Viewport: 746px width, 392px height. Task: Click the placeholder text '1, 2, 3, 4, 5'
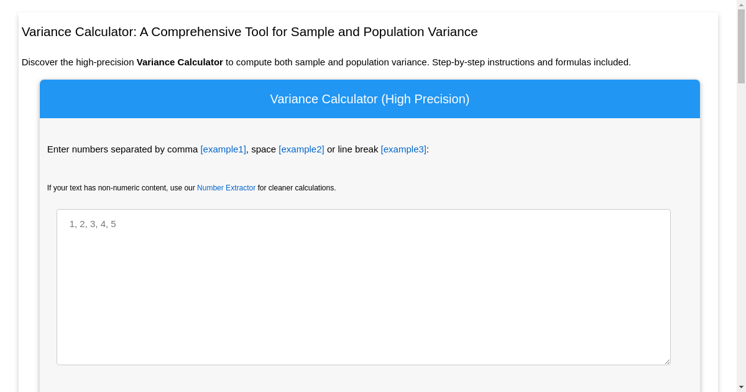(x=92, y=224)
